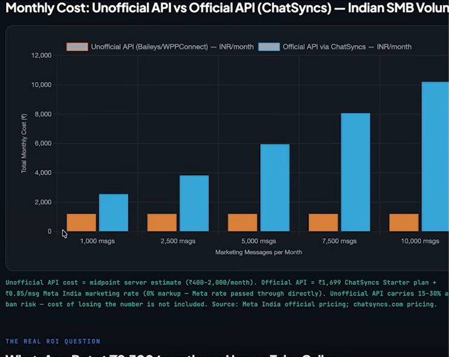
Task: Select the orange bar for 5,000 msgs
Action: click(x=242, y=223)
